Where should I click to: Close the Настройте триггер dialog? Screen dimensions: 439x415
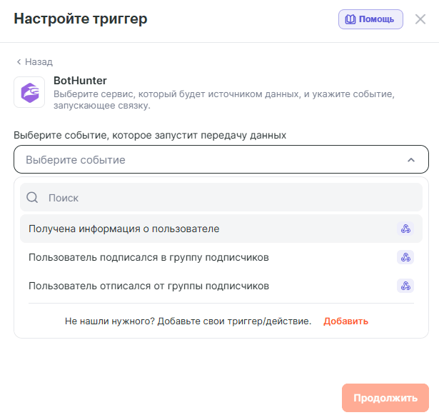click(420, 19)
